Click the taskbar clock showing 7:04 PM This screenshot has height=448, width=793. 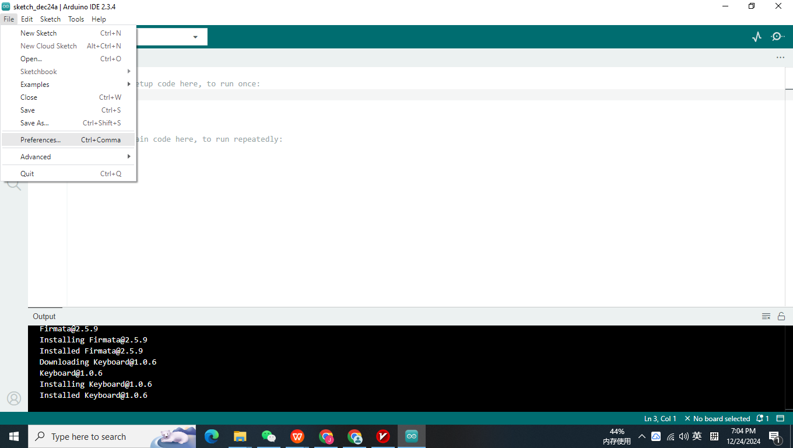[743, 436]
